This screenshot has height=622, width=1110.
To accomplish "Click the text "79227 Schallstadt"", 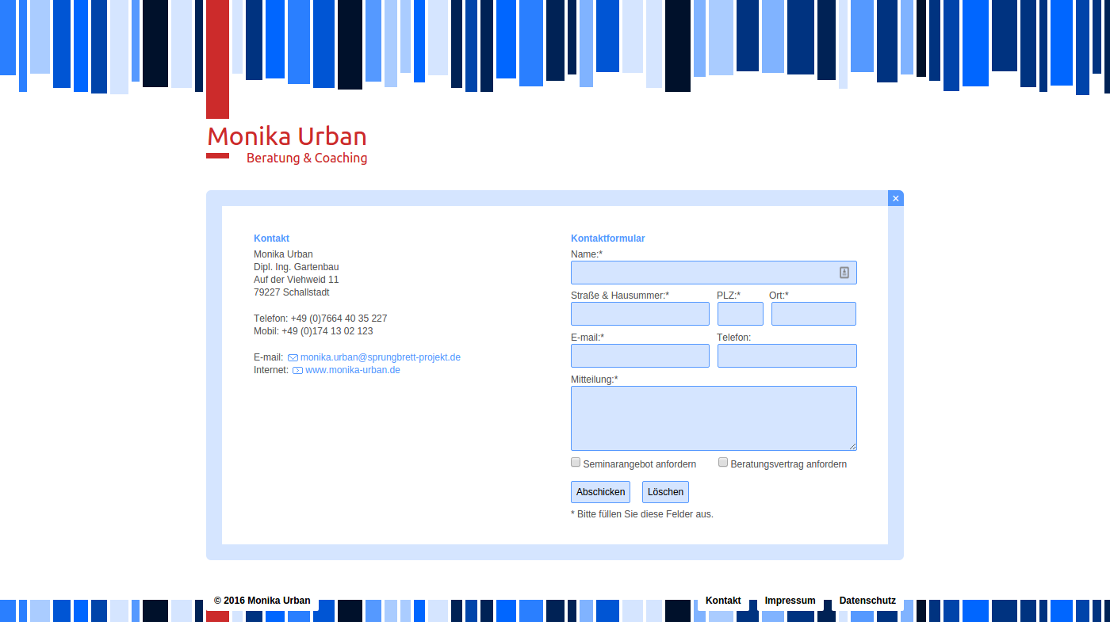I will pos(292,292).
